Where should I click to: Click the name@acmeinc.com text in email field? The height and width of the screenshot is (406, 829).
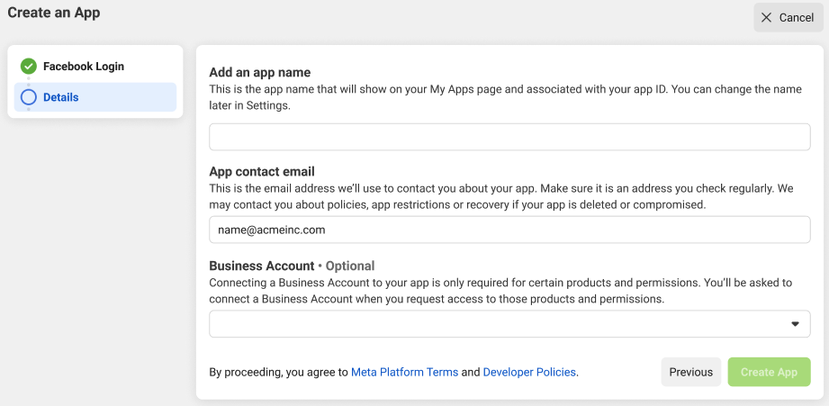pyautogui.click(x=271, y=230)
